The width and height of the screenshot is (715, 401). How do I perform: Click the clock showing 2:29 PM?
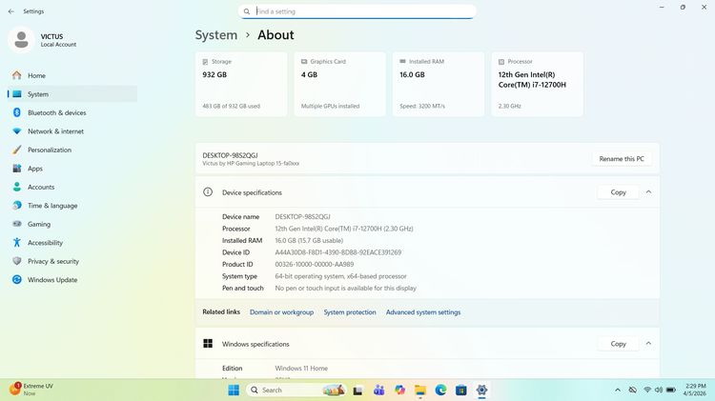pyautogui.click(x=694, y=390)
